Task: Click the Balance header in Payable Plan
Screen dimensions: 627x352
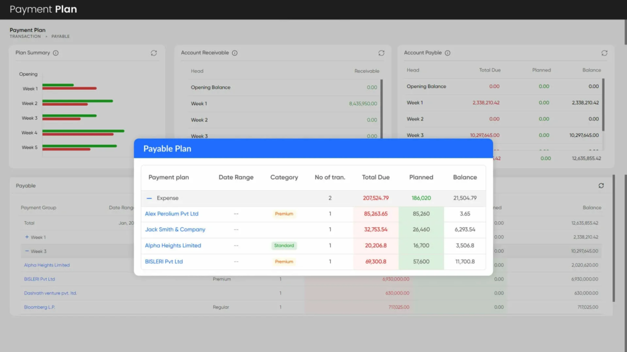Action: 465,177
